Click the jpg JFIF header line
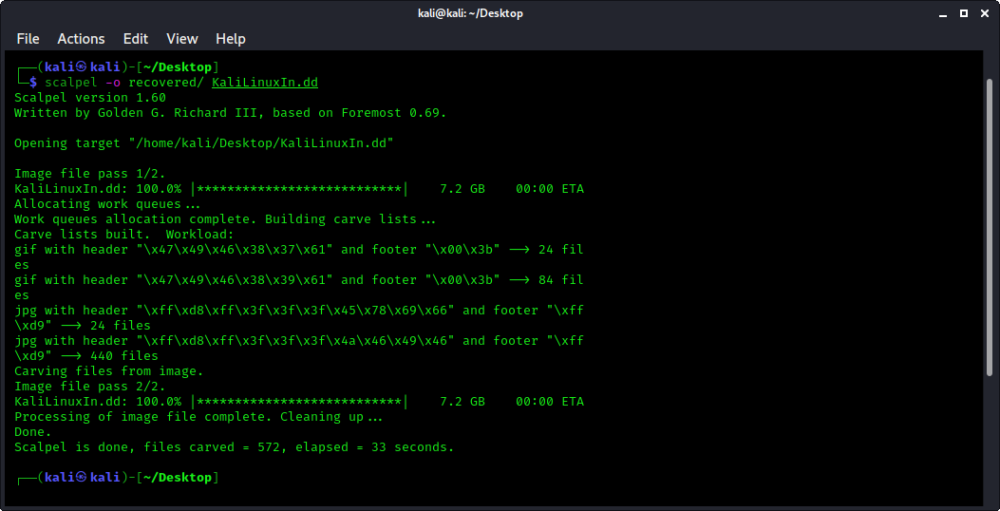 [x=298, y=341]
